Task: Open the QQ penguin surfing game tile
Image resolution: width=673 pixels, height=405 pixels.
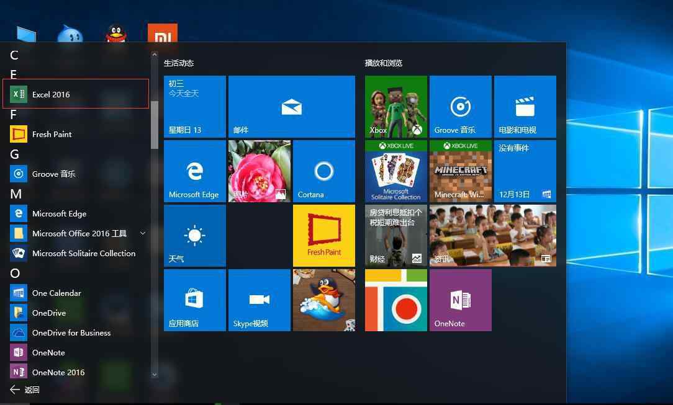Action: click(324, 300)
